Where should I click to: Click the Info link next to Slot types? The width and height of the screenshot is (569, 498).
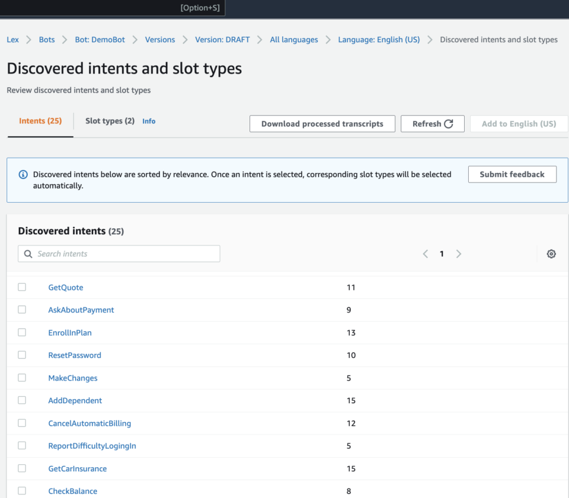149,120
